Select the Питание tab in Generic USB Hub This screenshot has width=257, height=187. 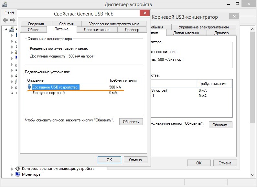tap(61, 29)
